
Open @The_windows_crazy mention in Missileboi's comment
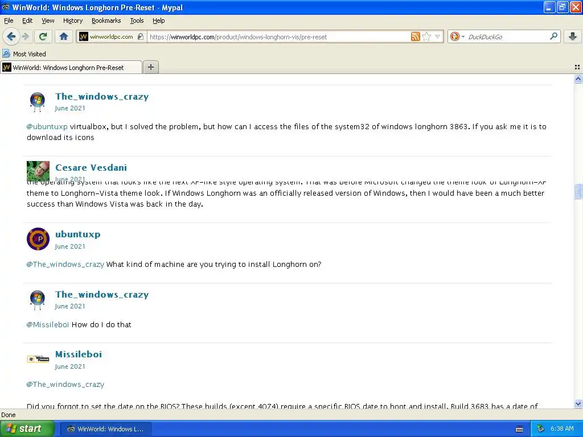pos(65,384)
